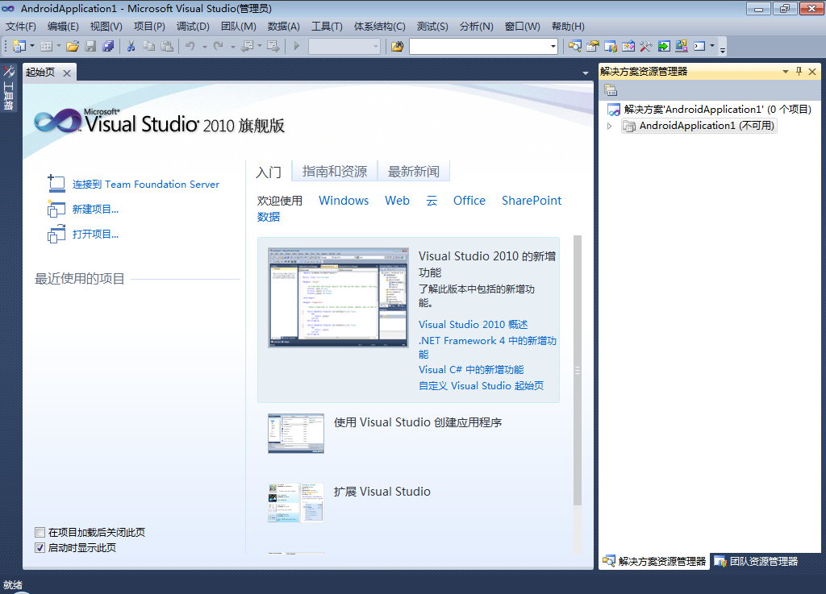The image size is (826, 594).
Task: Open Solution Explorer window position dropdown
Action: [786, 72]
